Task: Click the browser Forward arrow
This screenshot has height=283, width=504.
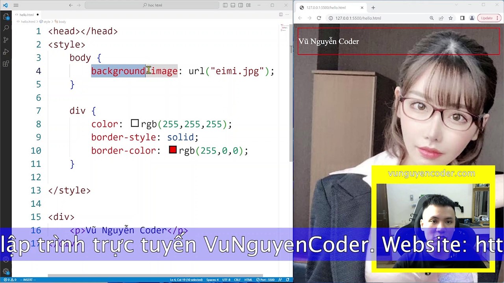Action: tap(309, 18)
